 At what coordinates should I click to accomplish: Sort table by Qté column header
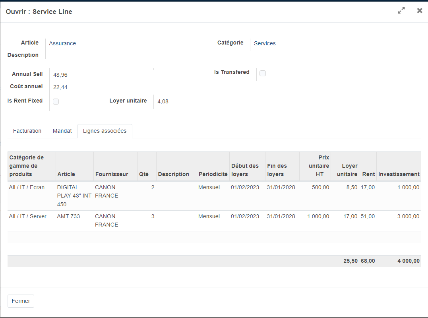click(143, 174)
